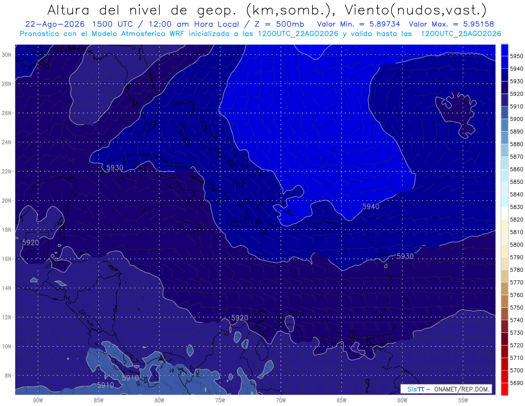525x406 pixels.
Task: Click the '12N' latitude axis label
Action: (x=7, y=317)
